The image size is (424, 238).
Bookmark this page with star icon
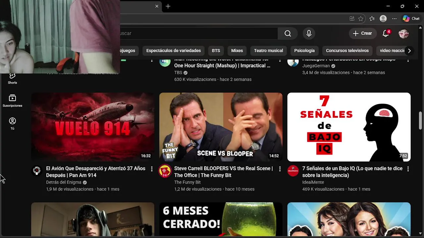click(x=361, y=19)
